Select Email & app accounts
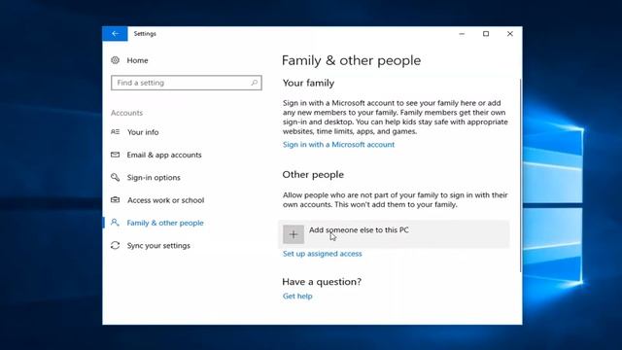622x350 pixels. [x=164, y=155]
